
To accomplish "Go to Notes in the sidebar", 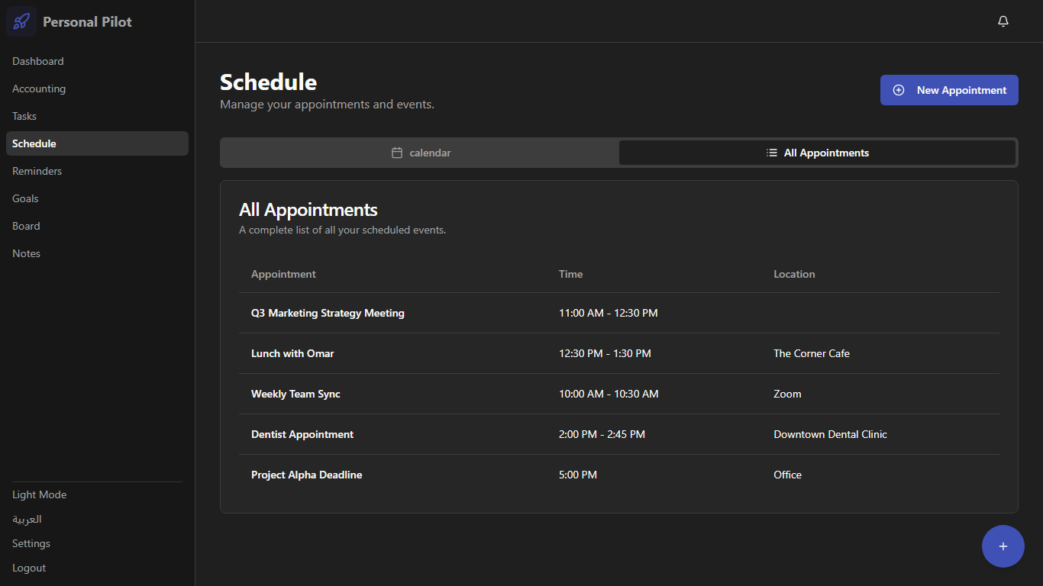I will 26,253.
